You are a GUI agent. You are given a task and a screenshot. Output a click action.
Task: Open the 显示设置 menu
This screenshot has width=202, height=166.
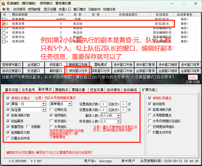point(50,9)
